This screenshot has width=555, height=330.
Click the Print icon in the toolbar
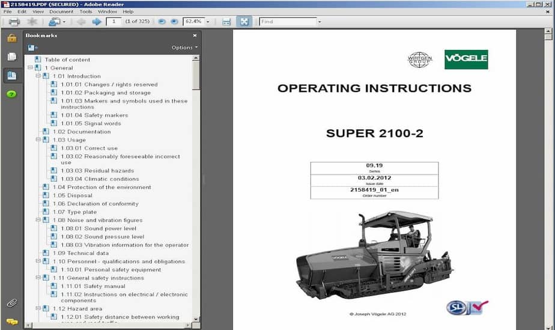pyautogui.click(x=14, y=22)
